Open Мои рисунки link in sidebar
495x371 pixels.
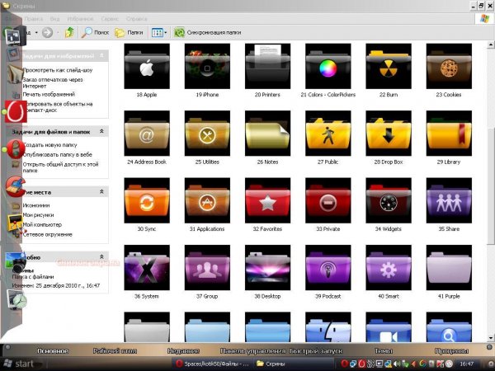click(38, 215)
